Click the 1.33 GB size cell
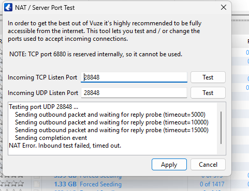This screenshot has height=191, width=249. (x=65, y=184)
